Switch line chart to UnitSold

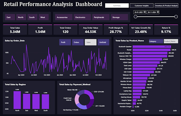click(x=104, y=42)
